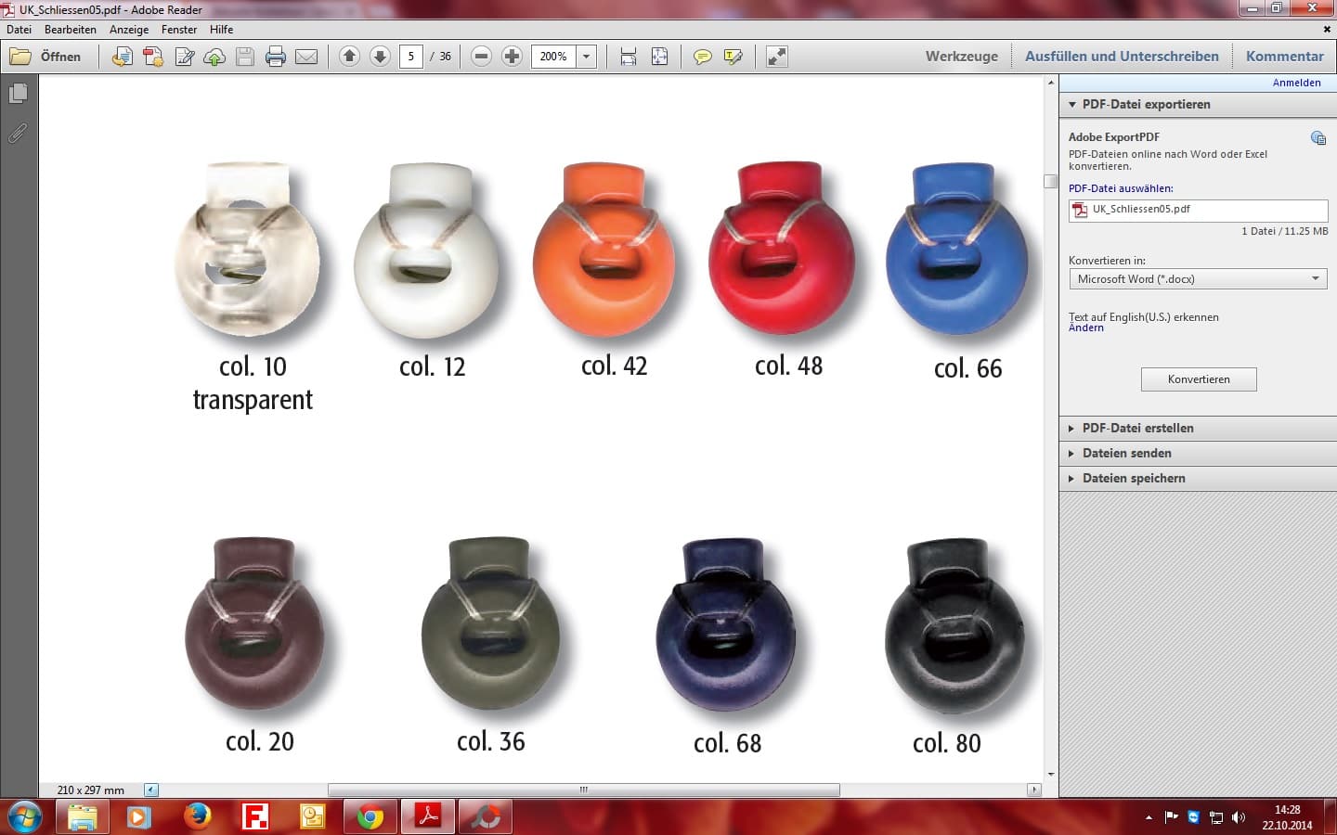Switch to the Werkzeuge pane
Screen dimensions: 1337x835
click(x=962, y=57)
